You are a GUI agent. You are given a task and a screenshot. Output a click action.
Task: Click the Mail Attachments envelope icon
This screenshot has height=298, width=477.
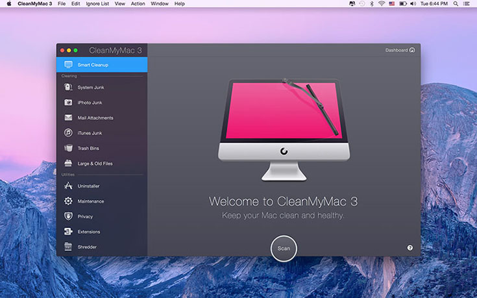pyautogui.click(x=68, y=118)
